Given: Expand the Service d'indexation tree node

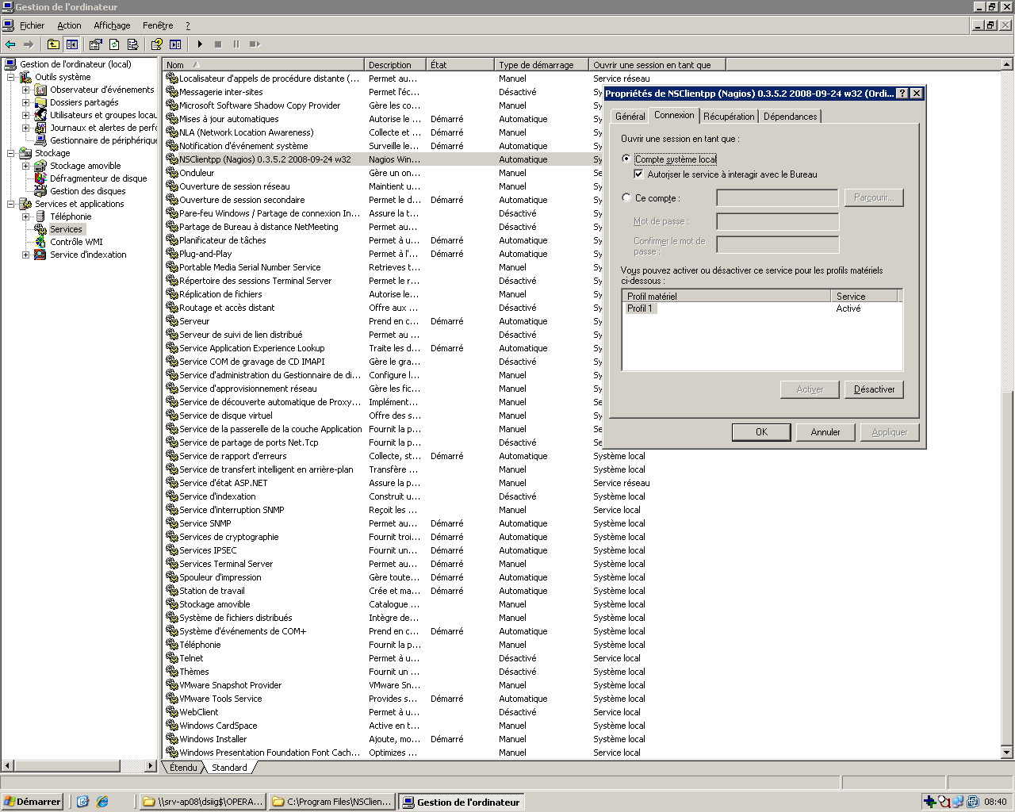Looking at the screenshot, I should tap(25, 255).
